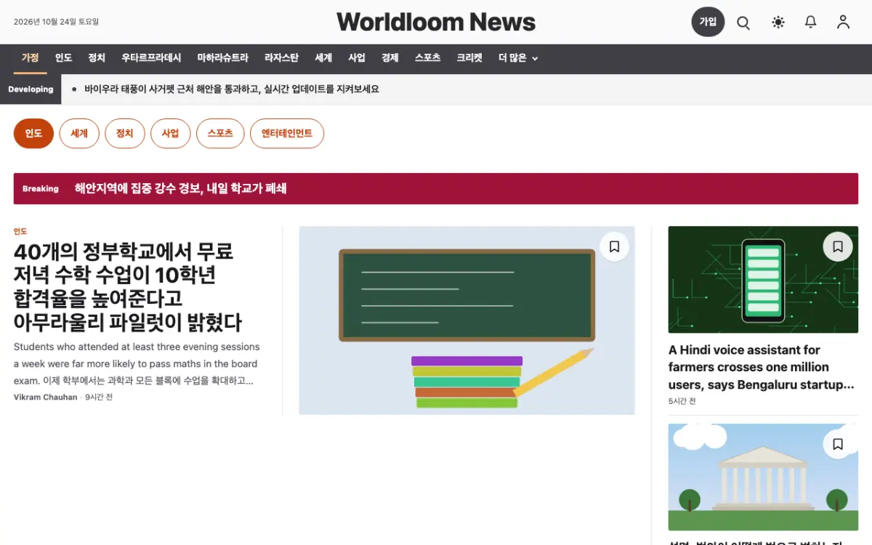Open notifications bell icon
Screen dimensions: 872x545
[811, 23]
